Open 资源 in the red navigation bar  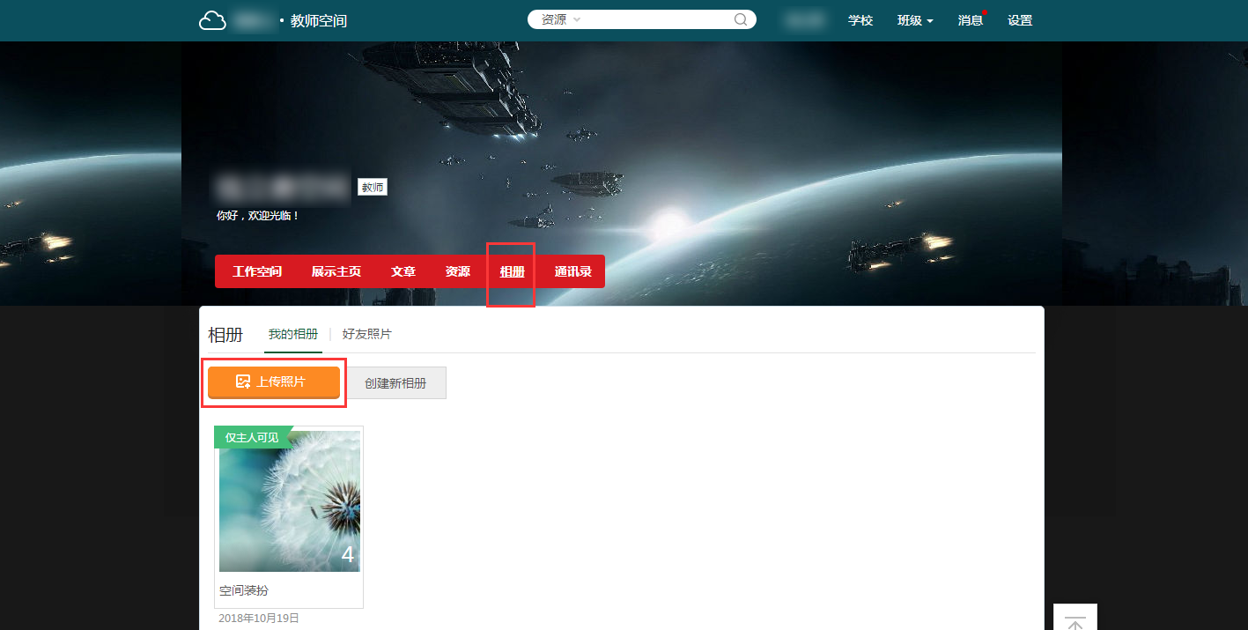458,271
